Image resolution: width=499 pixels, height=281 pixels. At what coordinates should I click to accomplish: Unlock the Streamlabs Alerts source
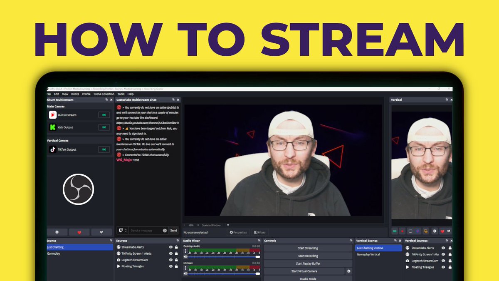click(x=176, y=247)
